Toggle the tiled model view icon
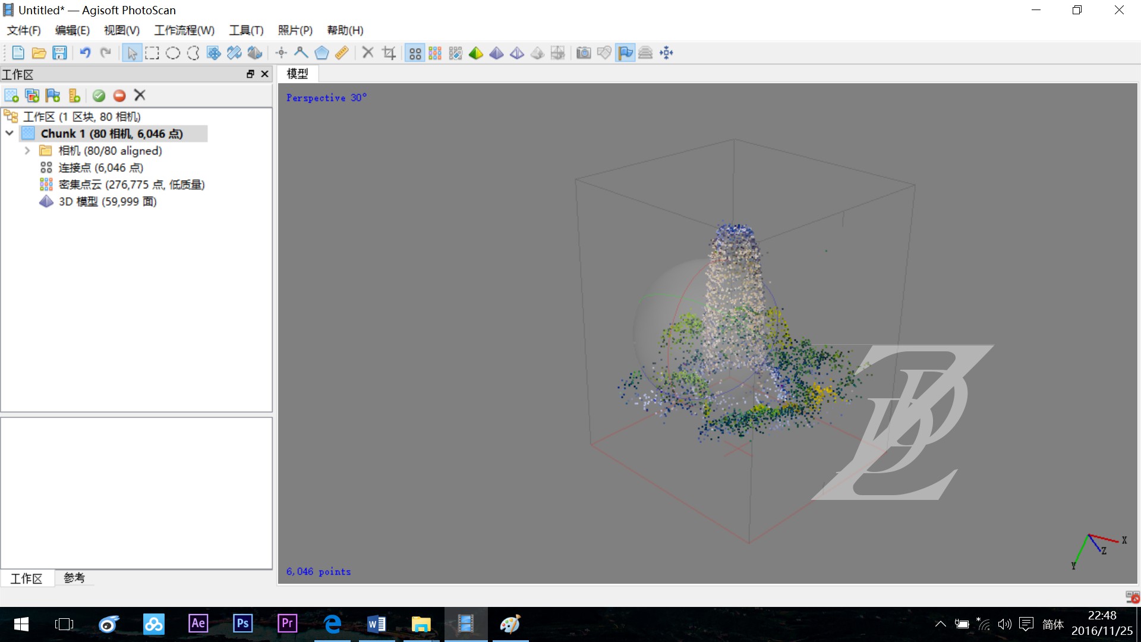The image size is (1141, 642). pyautogui.click(x=557, y=53)
